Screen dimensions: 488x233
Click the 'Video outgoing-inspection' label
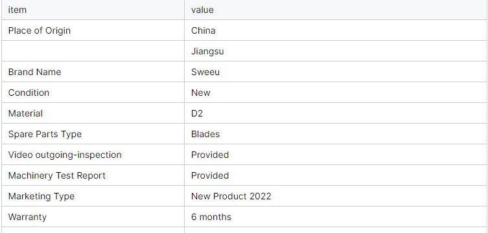pyautogui.click(x=65, y=155)
